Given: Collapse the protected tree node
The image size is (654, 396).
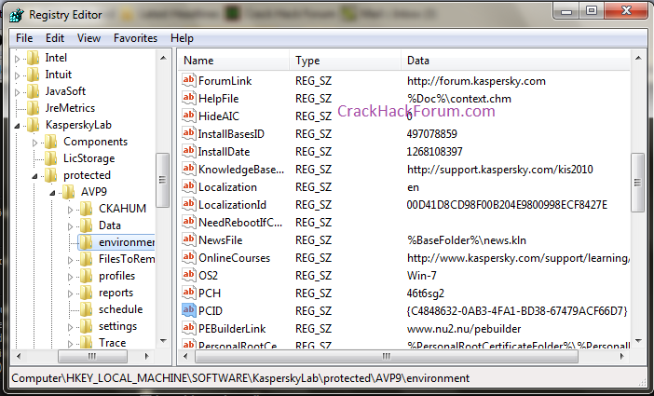Looking at the screenshot, I should (35, 176).
